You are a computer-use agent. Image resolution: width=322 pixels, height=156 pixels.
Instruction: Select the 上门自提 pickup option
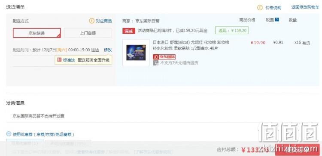click(x=88, y=33)
